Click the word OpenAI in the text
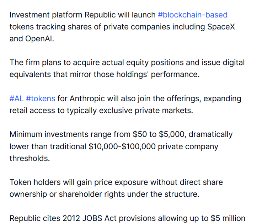The width and height of the screenshot is (273, 224). 39,39
